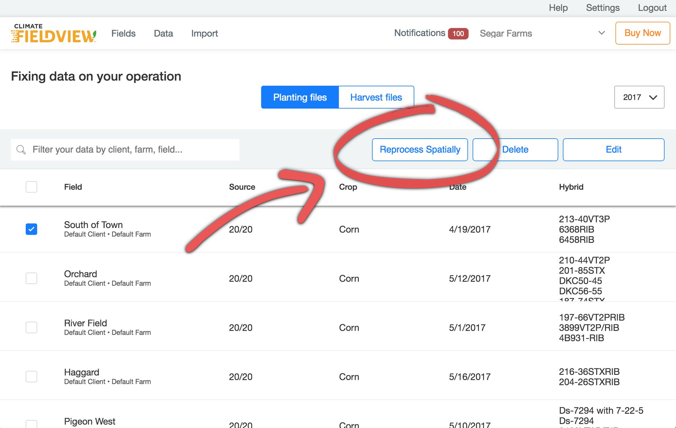Screen dimensions: 676x428
Task: Click the Buy Now button
Action: tap(642, 33)
